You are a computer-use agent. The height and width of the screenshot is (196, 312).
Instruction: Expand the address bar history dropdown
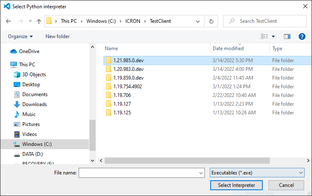(x=198, y=21)
